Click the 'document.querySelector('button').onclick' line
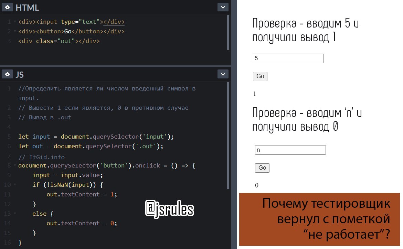Viewport: 403px width, 249px height. [107, 165]
